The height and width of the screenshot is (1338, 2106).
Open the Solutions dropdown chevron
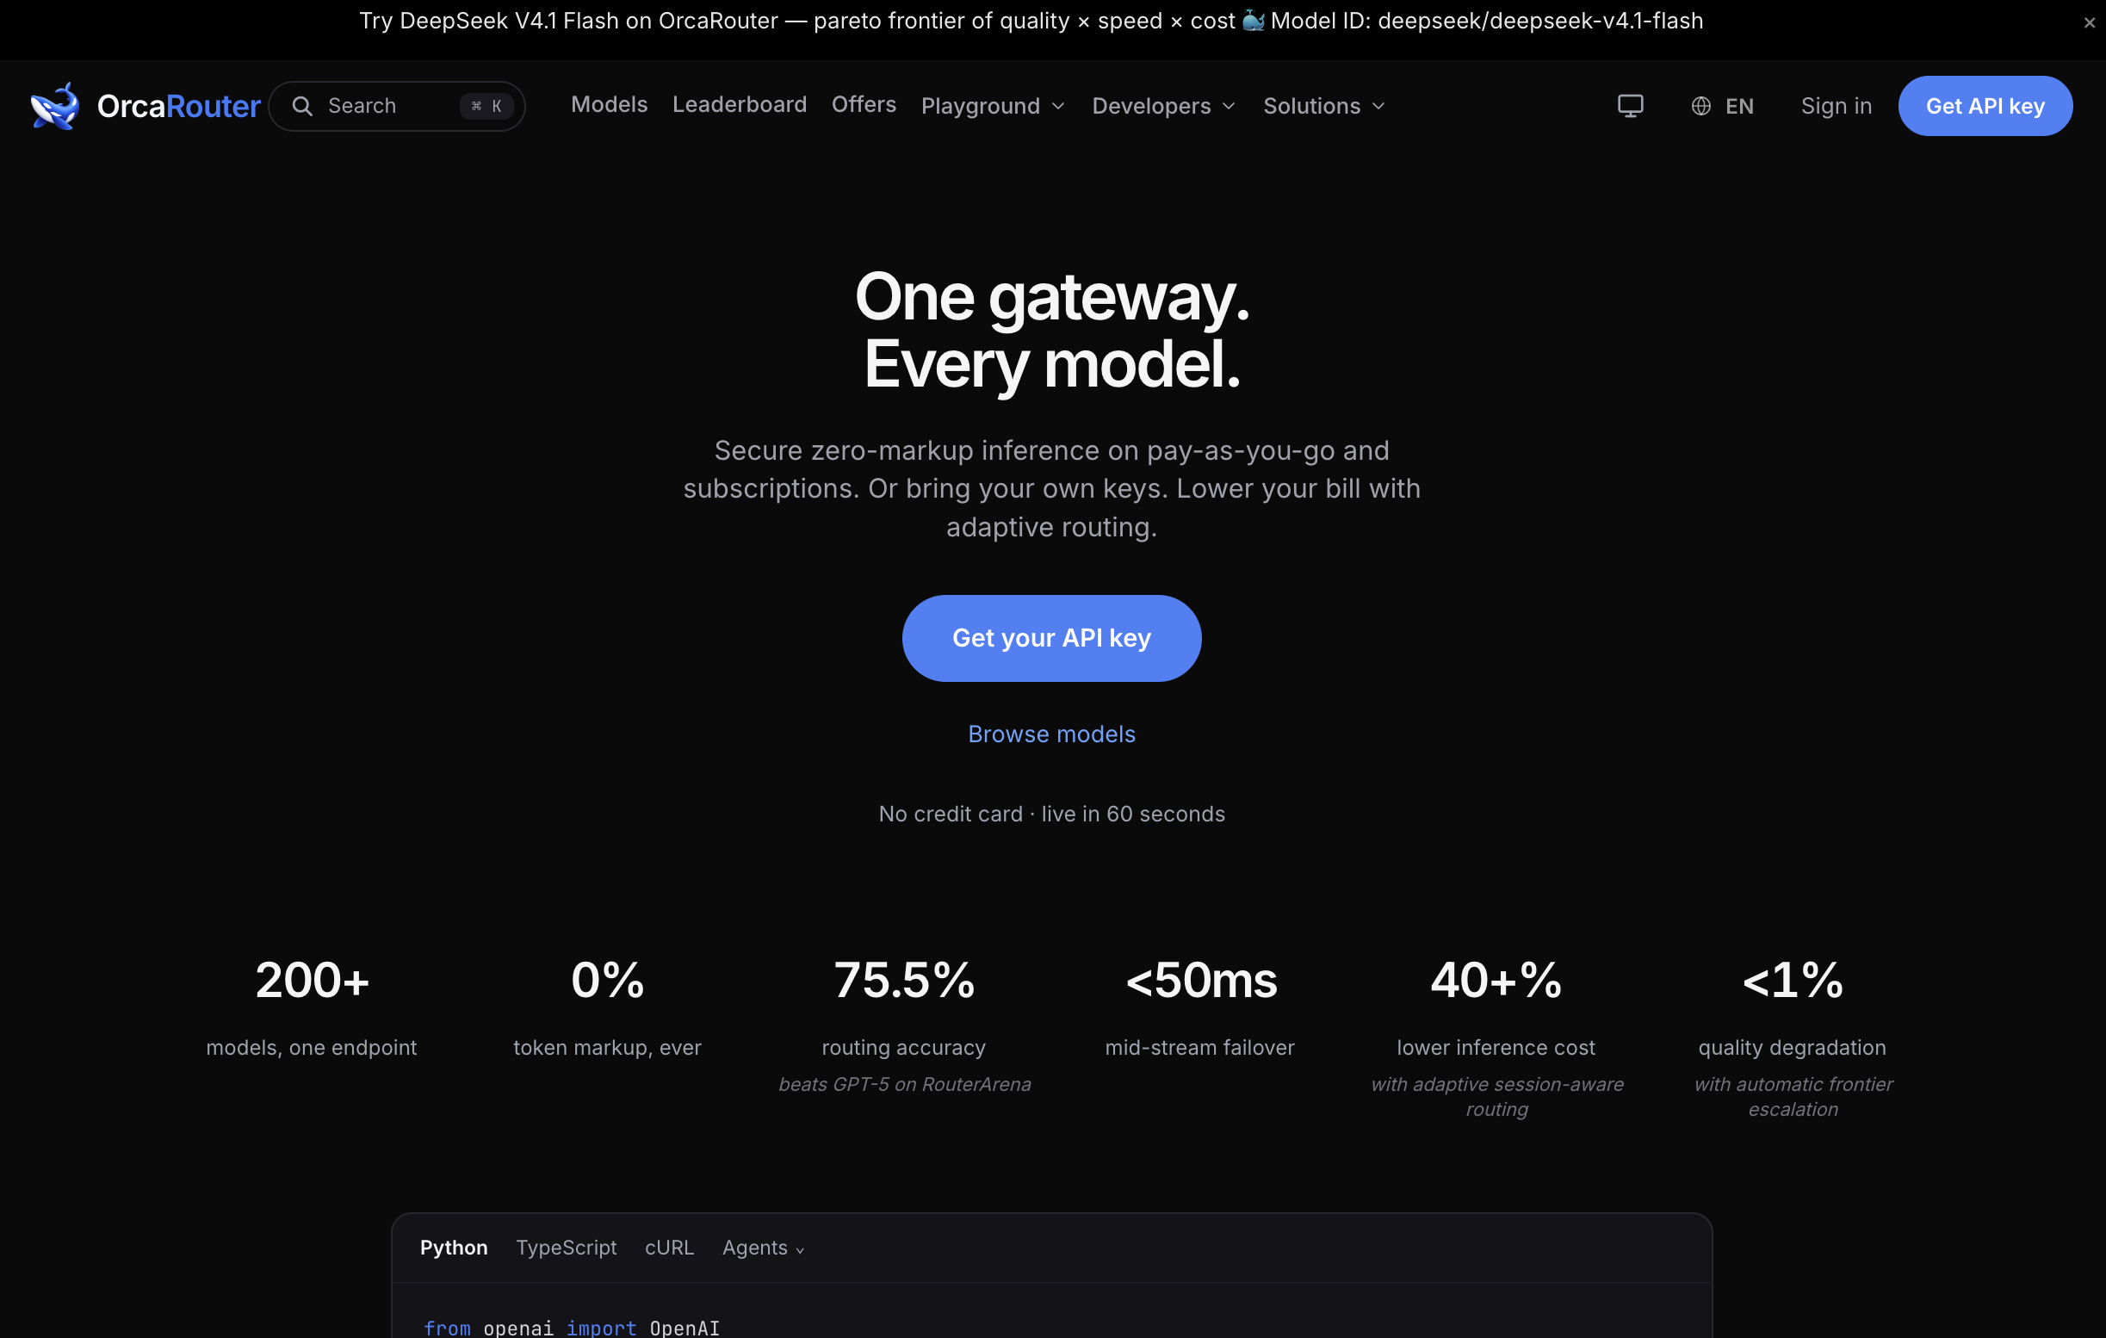coord(1379,106)
